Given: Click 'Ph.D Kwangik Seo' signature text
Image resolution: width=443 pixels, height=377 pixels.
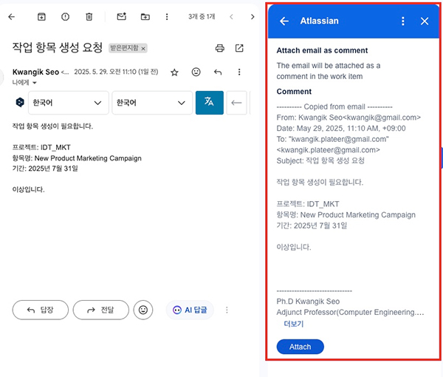Looking at the screenshot, I should point(308,302).
